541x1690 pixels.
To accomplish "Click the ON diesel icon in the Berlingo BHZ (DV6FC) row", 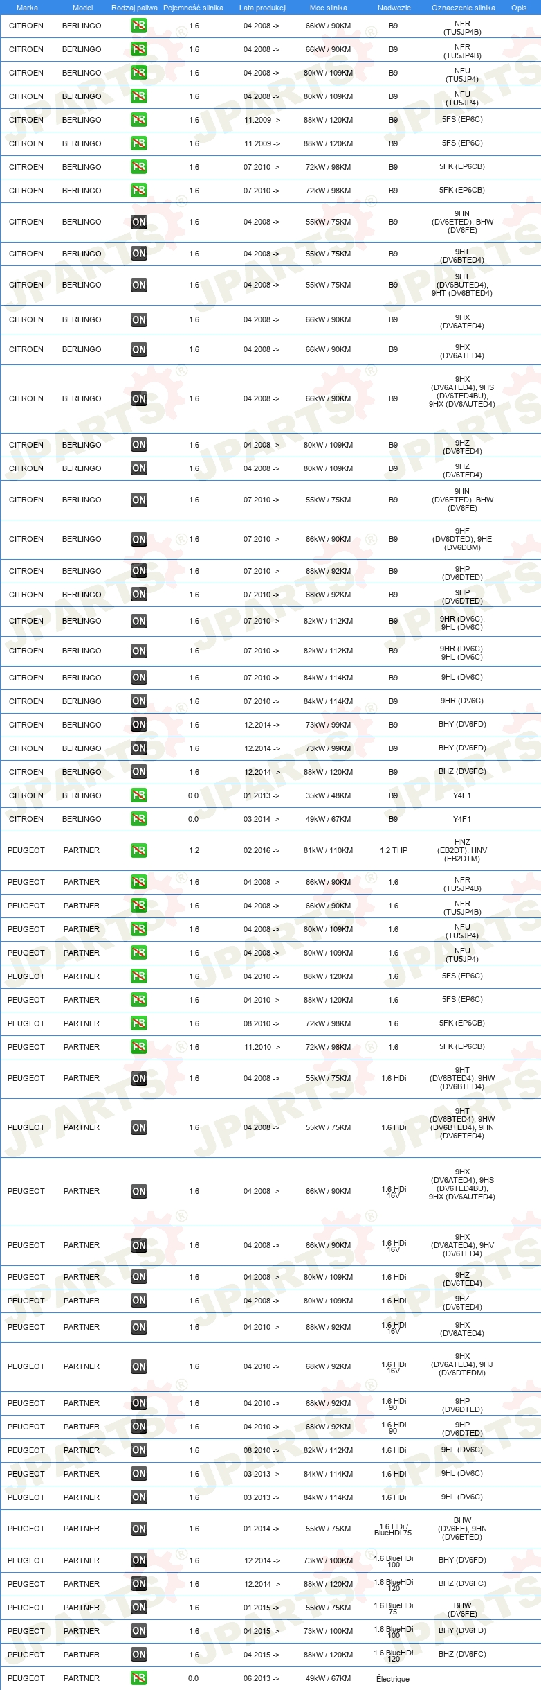I will click(139, 772).
